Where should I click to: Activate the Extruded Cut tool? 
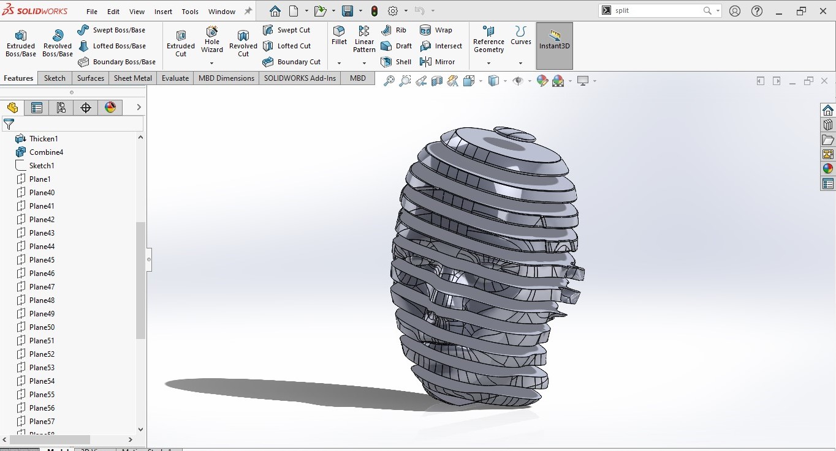point(181,43)
